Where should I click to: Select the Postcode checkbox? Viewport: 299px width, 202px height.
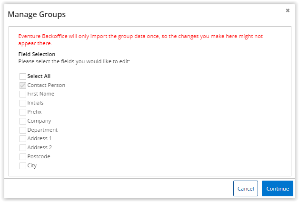[23, 157]
